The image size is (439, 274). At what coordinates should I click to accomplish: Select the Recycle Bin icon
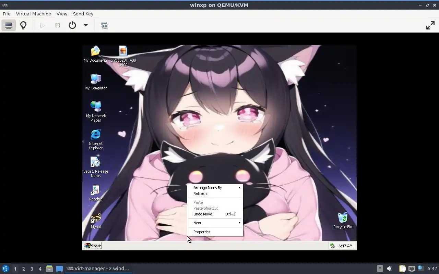343,221
